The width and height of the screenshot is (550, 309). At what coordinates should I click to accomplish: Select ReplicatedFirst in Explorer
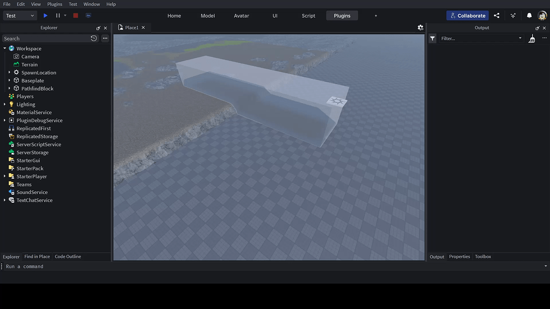[x=34, y=129]
